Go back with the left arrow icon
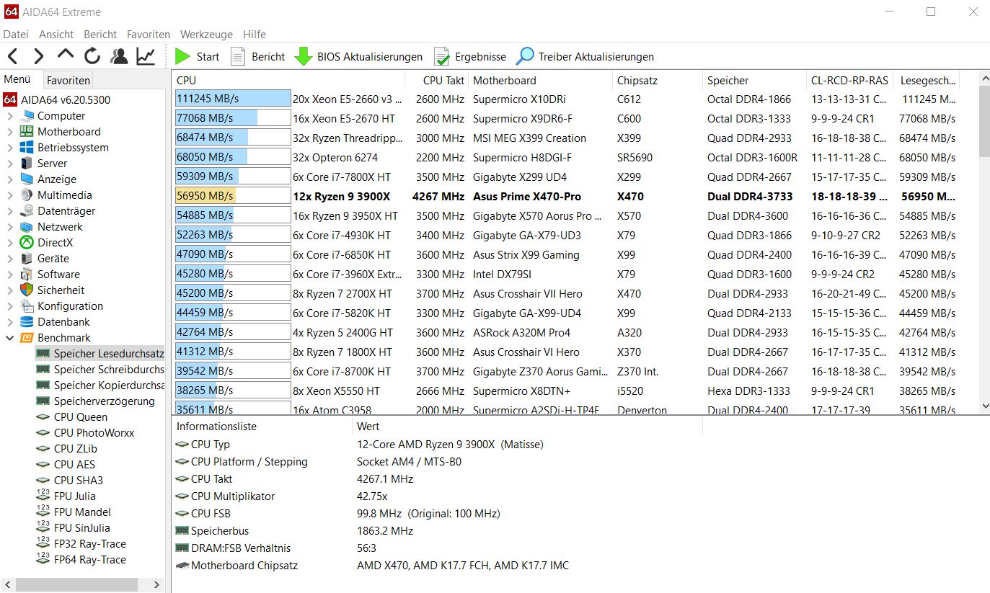The height and width of the screenshot is (593, 990). [12, 56]
